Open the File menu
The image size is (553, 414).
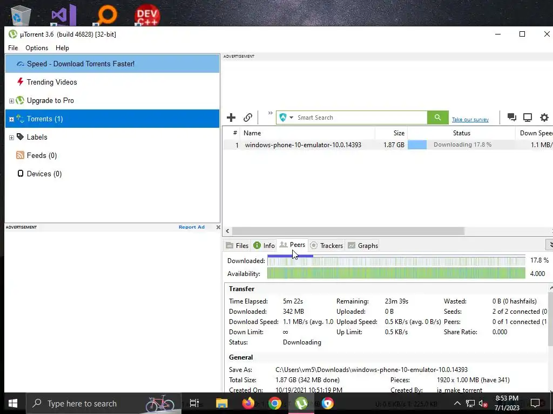click(13, 48)
